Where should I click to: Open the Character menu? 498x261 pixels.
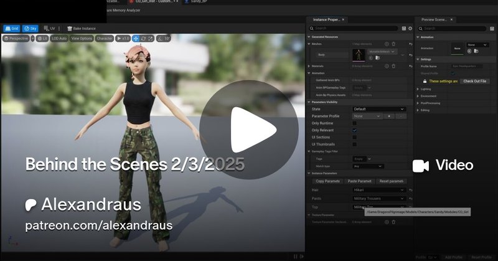104,39
